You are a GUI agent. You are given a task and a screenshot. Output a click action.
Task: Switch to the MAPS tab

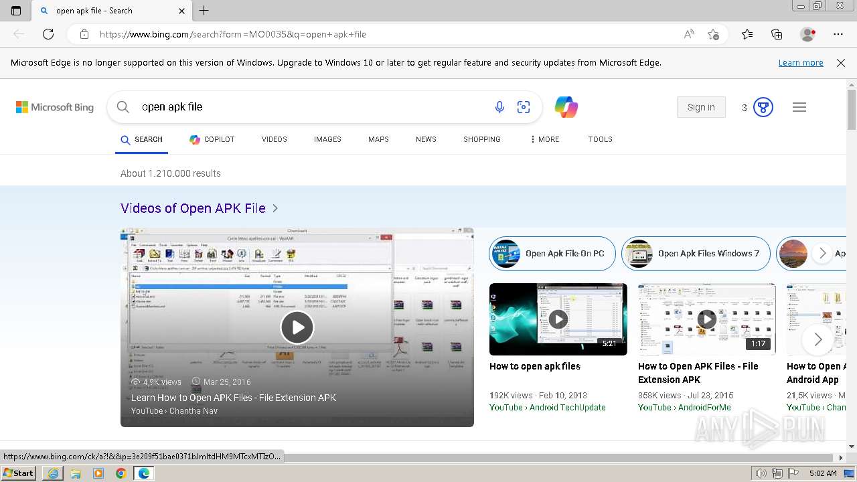click(378, 139)
